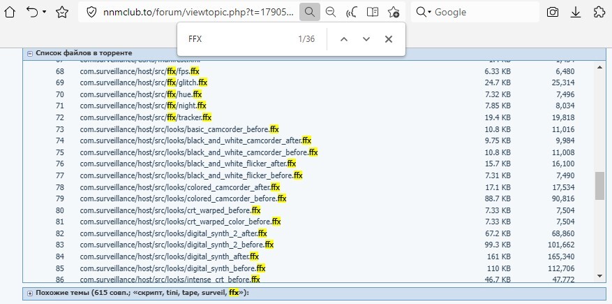Click the file path ffx/night.ffx
The width and height of the screenshot is (612, 304).
tap(143, 106)
